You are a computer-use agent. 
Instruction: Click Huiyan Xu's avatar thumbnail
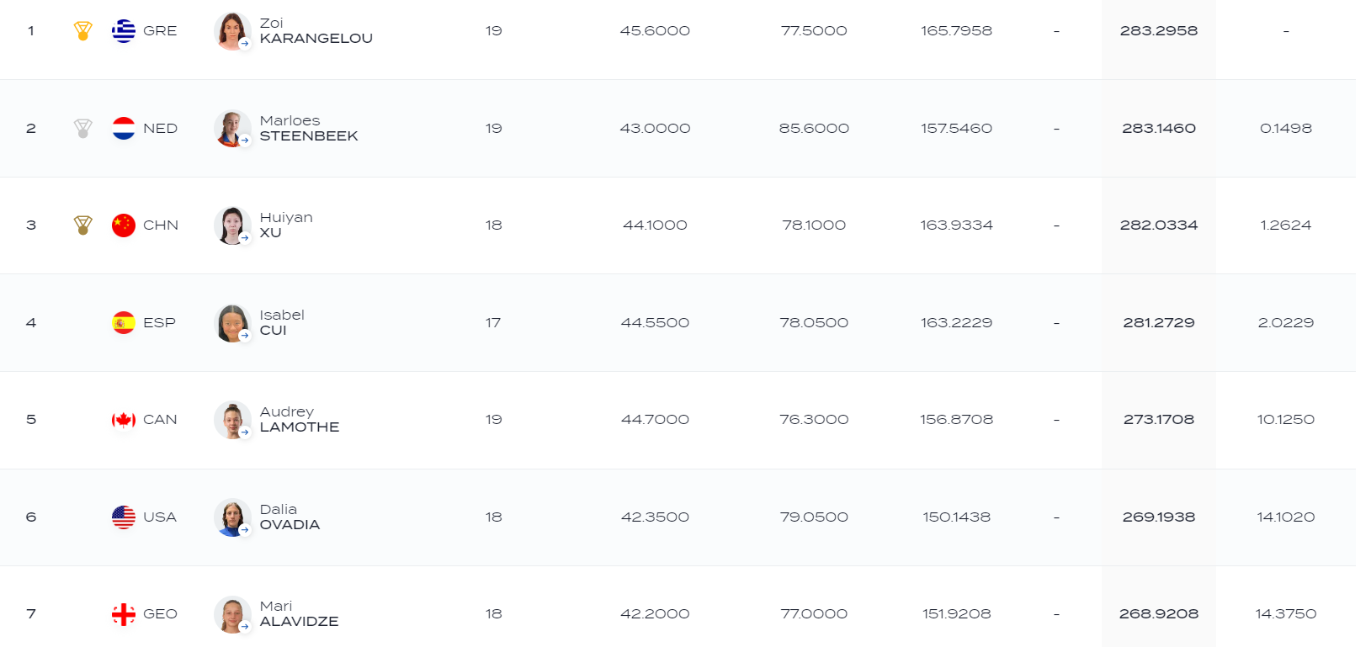[232, 225]
